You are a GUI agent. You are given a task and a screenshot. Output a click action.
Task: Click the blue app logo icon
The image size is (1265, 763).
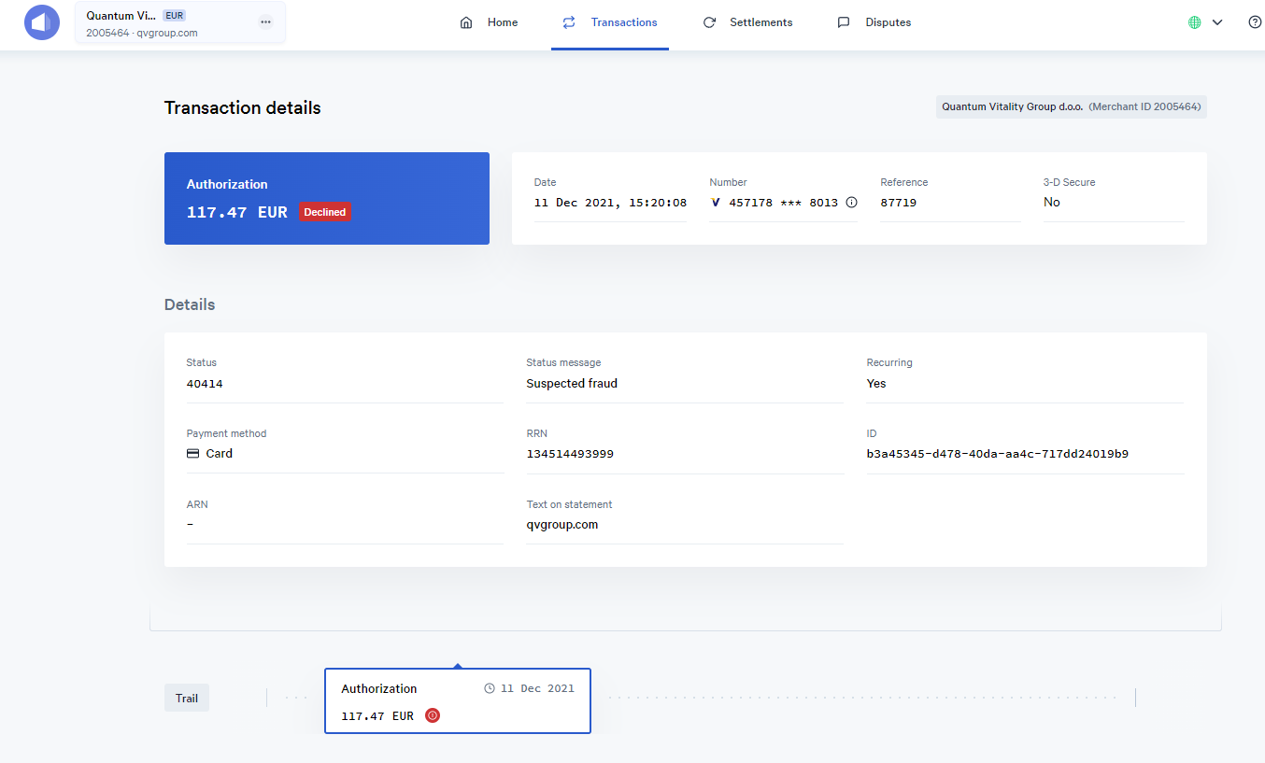coord(42,22)
